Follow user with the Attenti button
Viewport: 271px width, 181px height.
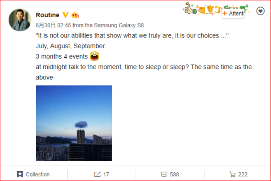(233, 13)
